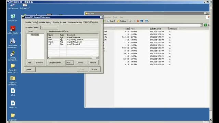Open SuperGIS Server_201... folder on desktop
This screenshot has width=219, height=123.
[x=13, y=68]
